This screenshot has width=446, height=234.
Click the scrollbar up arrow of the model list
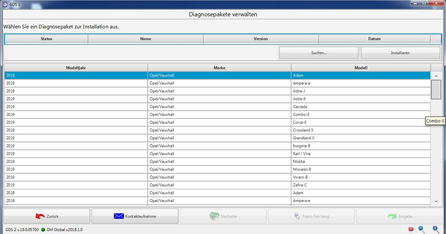coord(436,75)
